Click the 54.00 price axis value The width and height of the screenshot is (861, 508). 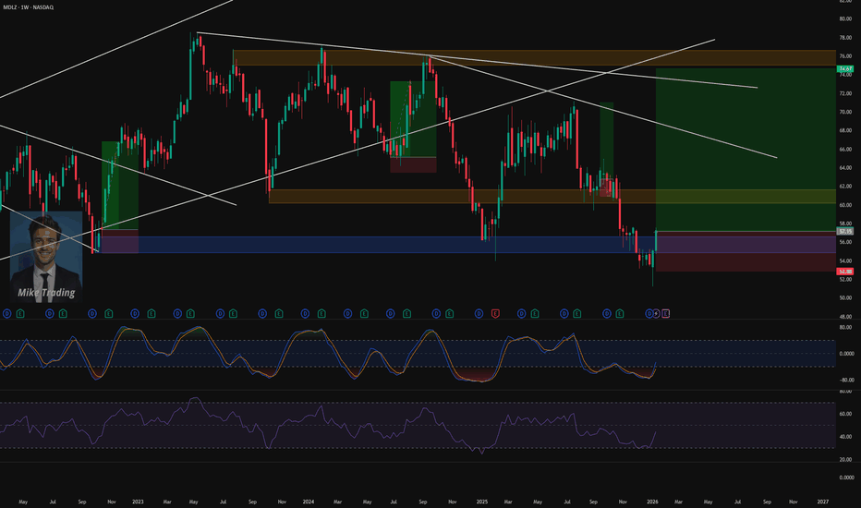845,260
